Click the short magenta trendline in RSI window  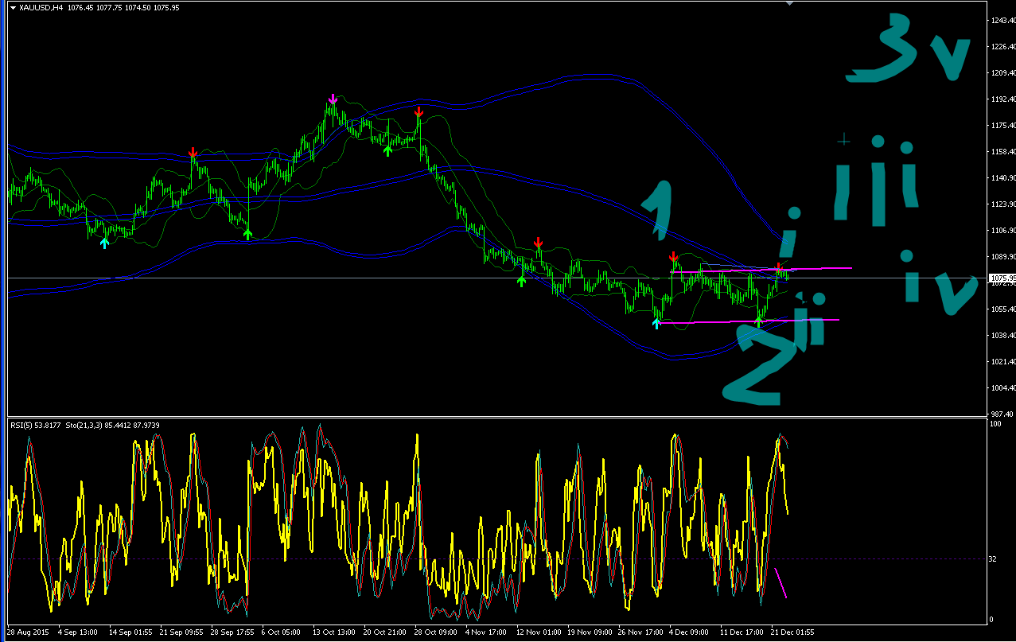coord(780,583)
